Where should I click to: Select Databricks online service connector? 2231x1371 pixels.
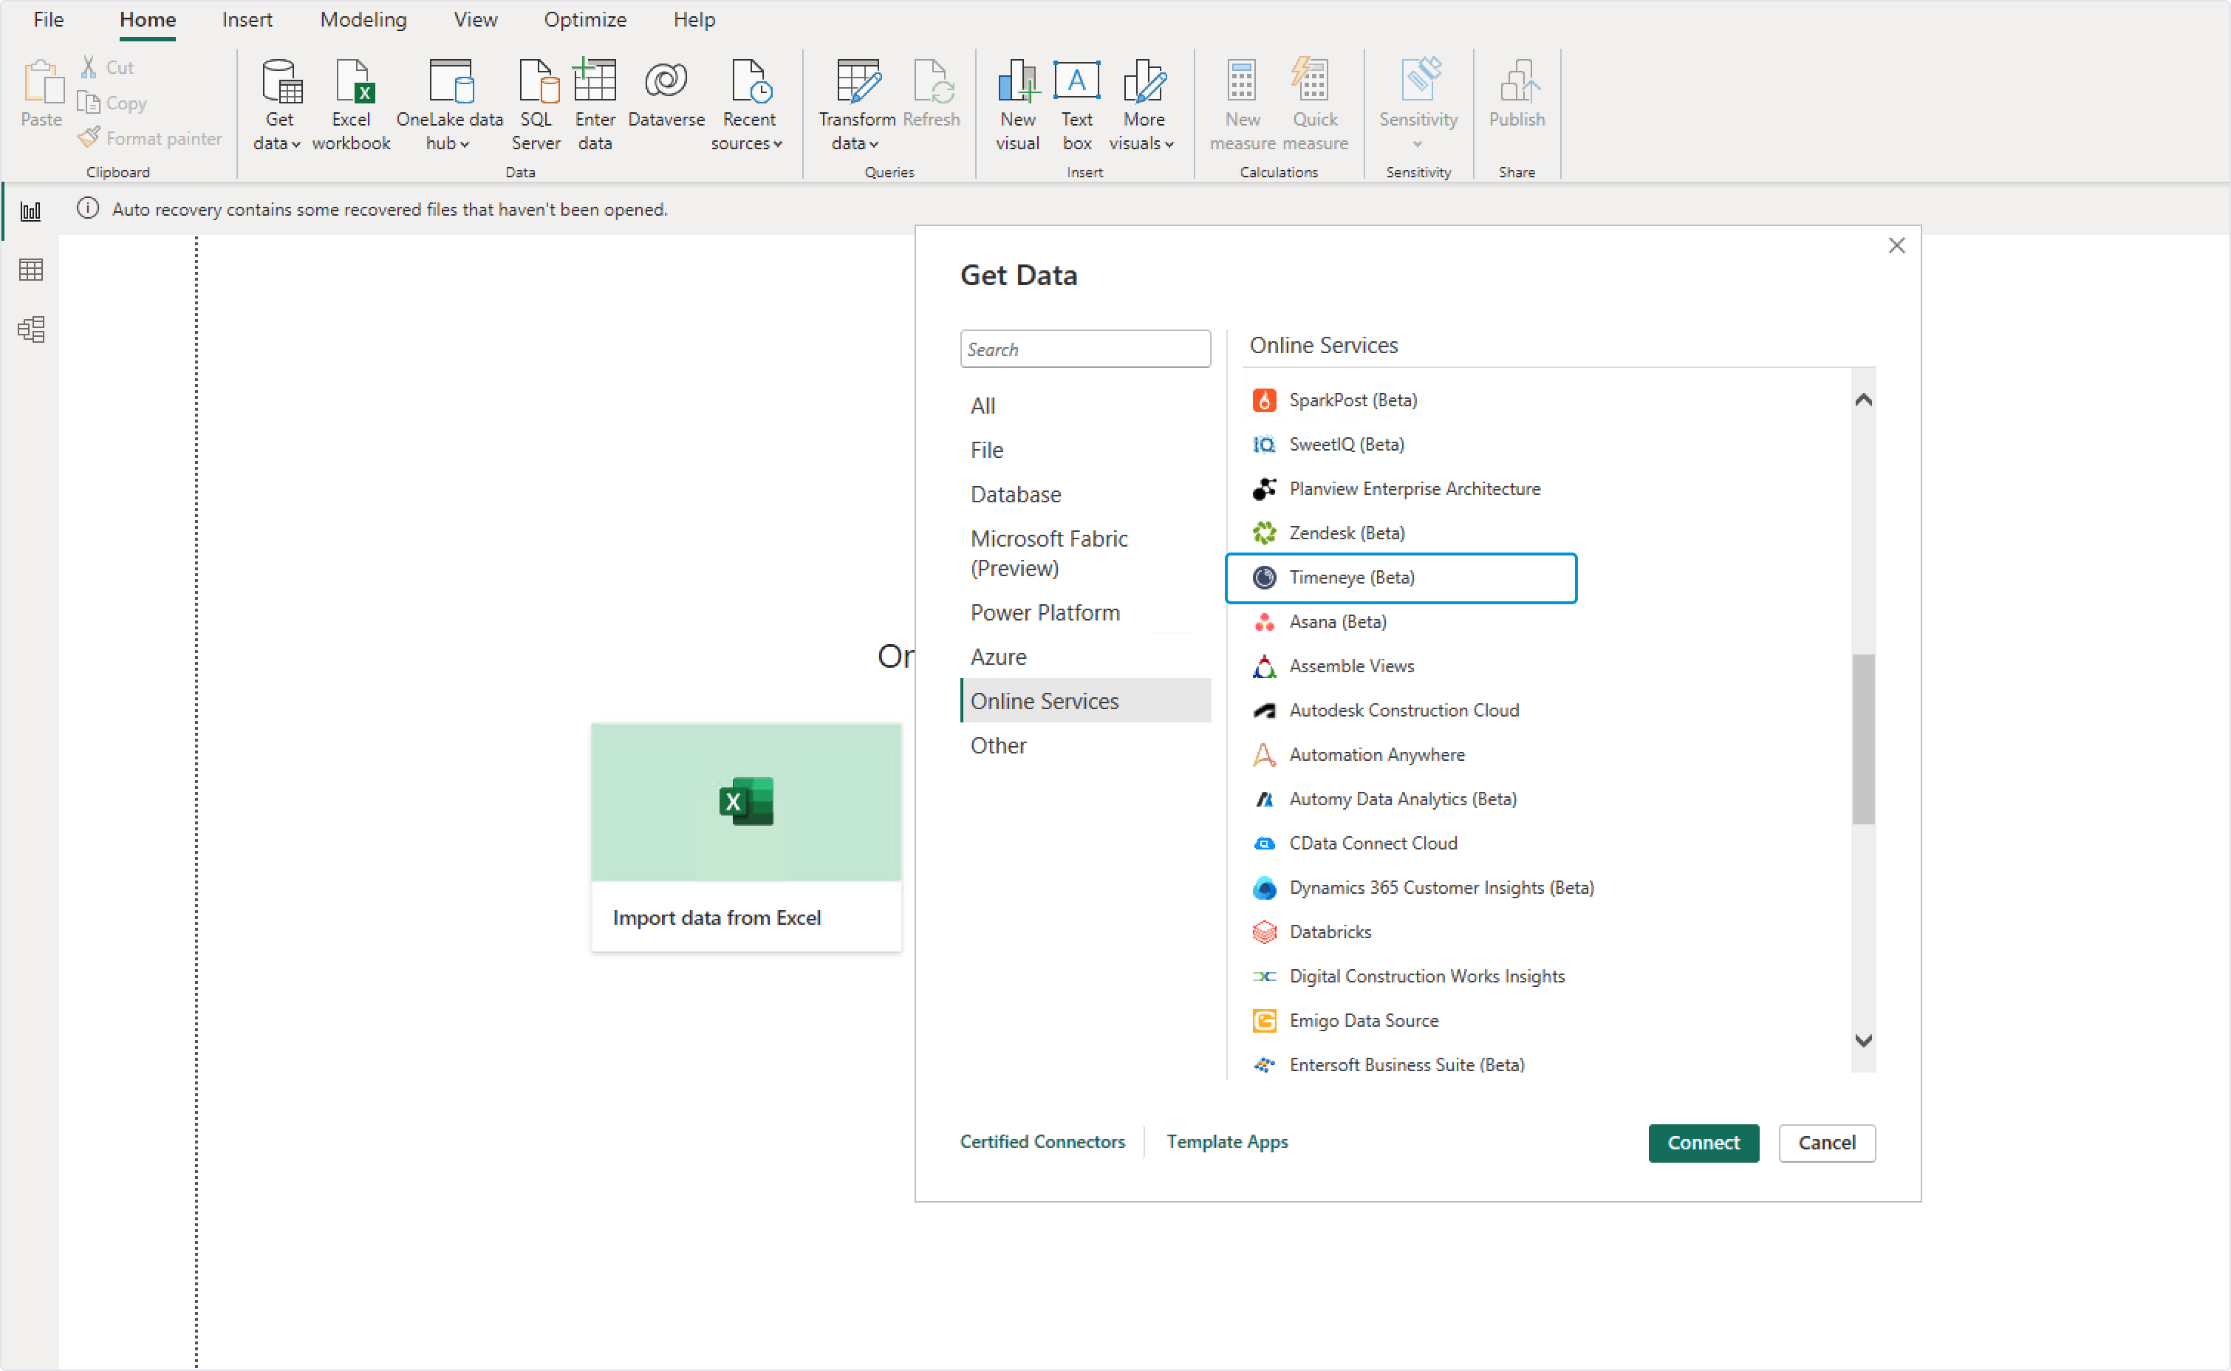point(1329,931)
